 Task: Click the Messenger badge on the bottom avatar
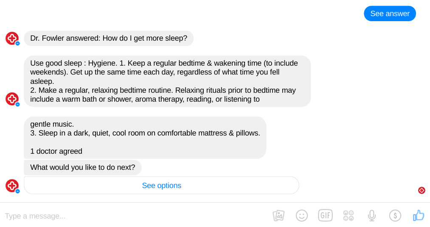tap(17, 191)
